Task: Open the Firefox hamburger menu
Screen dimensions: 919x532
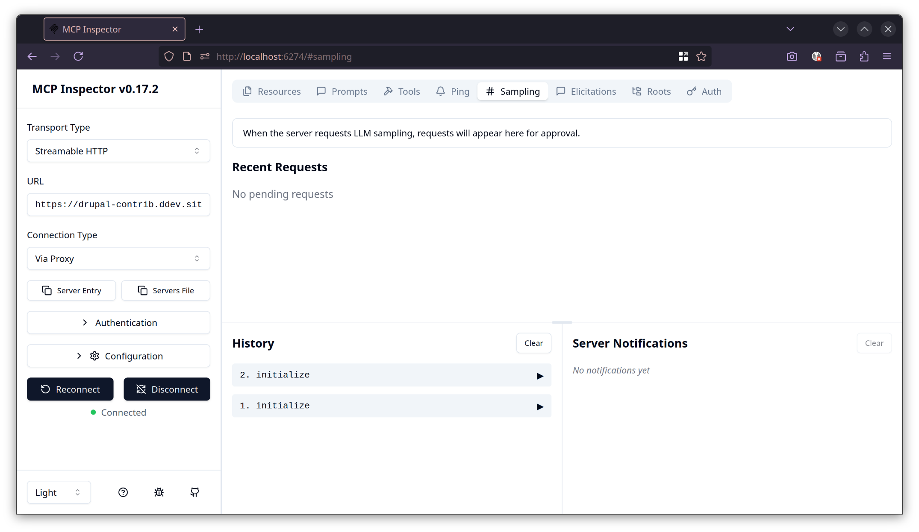Action: click(x=887, y=56)
